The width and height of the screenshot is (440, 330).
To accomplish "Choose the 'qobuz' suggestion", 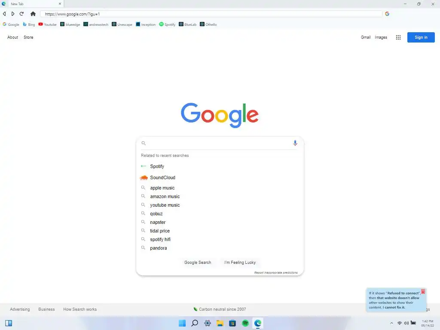I will pos(220,214).
